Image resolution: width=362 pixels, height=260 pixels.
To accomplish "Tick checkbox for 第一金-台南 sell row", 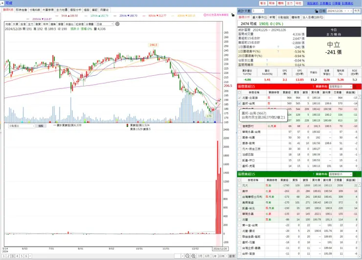I will [239, 225].
